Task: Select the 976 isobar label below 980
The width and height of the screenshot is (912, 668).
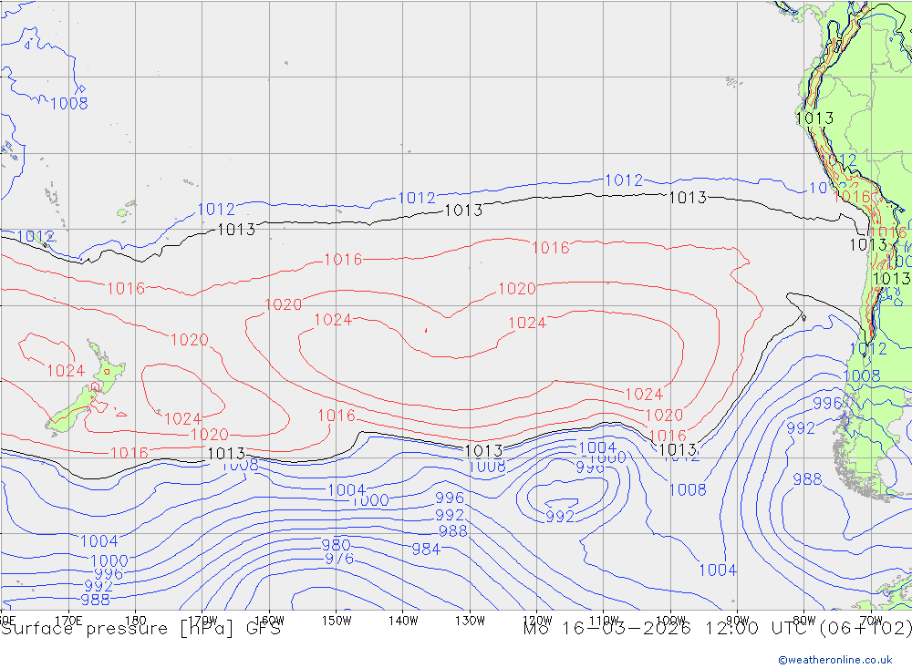Action: tap(339, 559)
